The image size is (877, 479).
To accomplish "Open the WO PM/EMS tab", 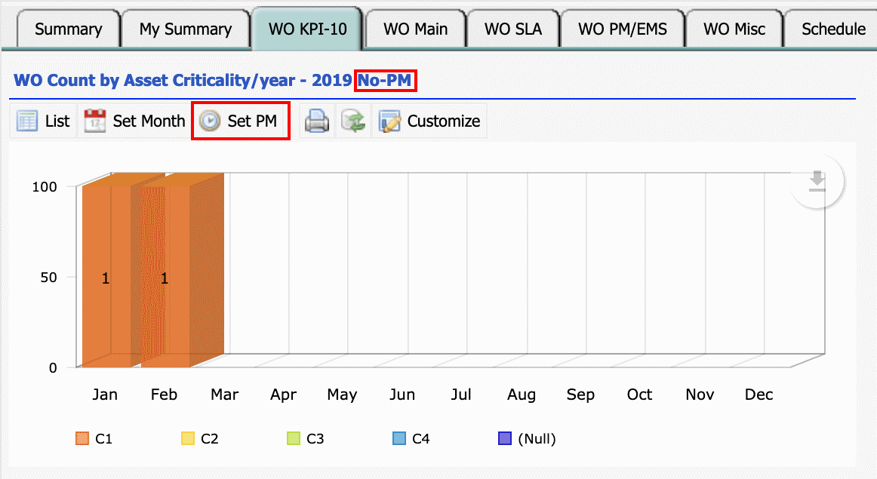I will tap(623, 29).
